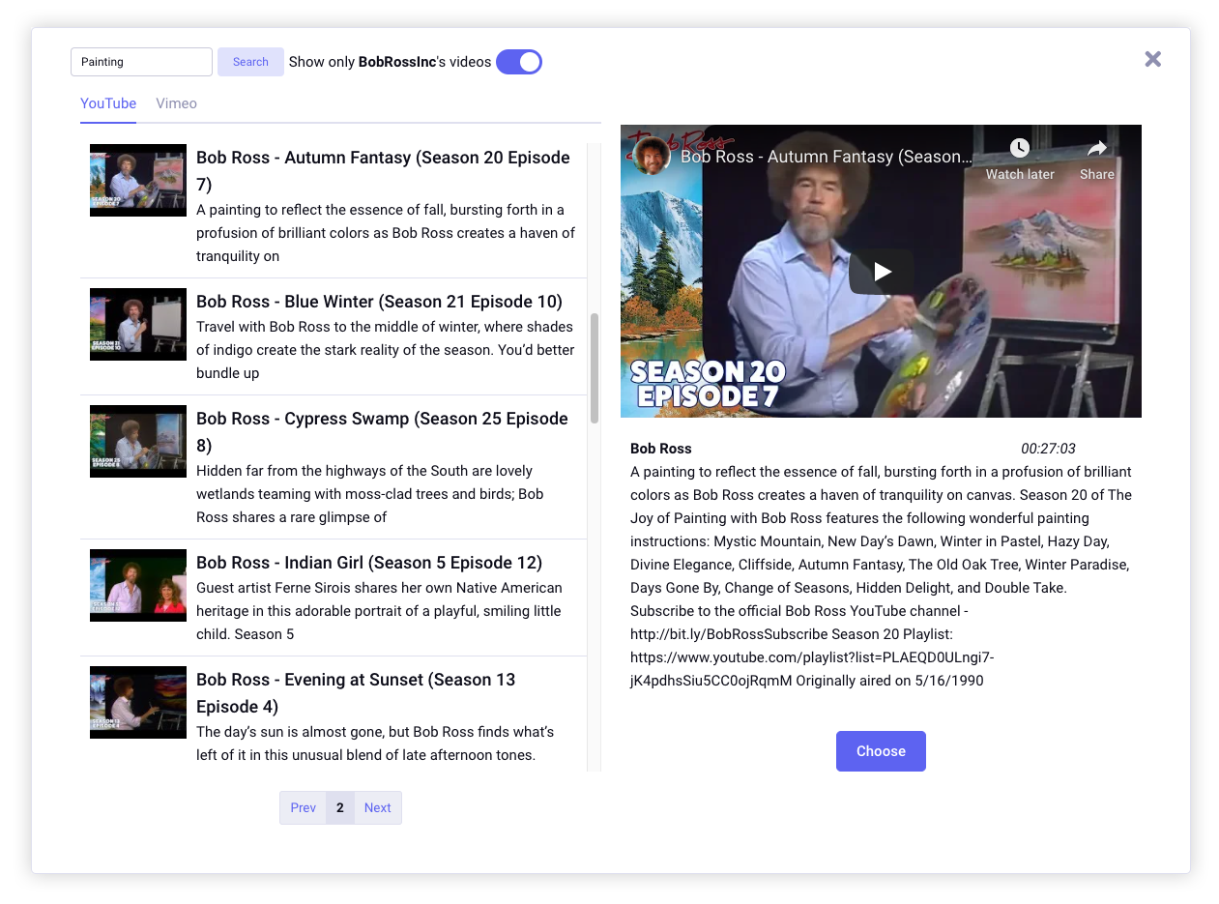Click the results list scrollbar

[x=595, y=367]
